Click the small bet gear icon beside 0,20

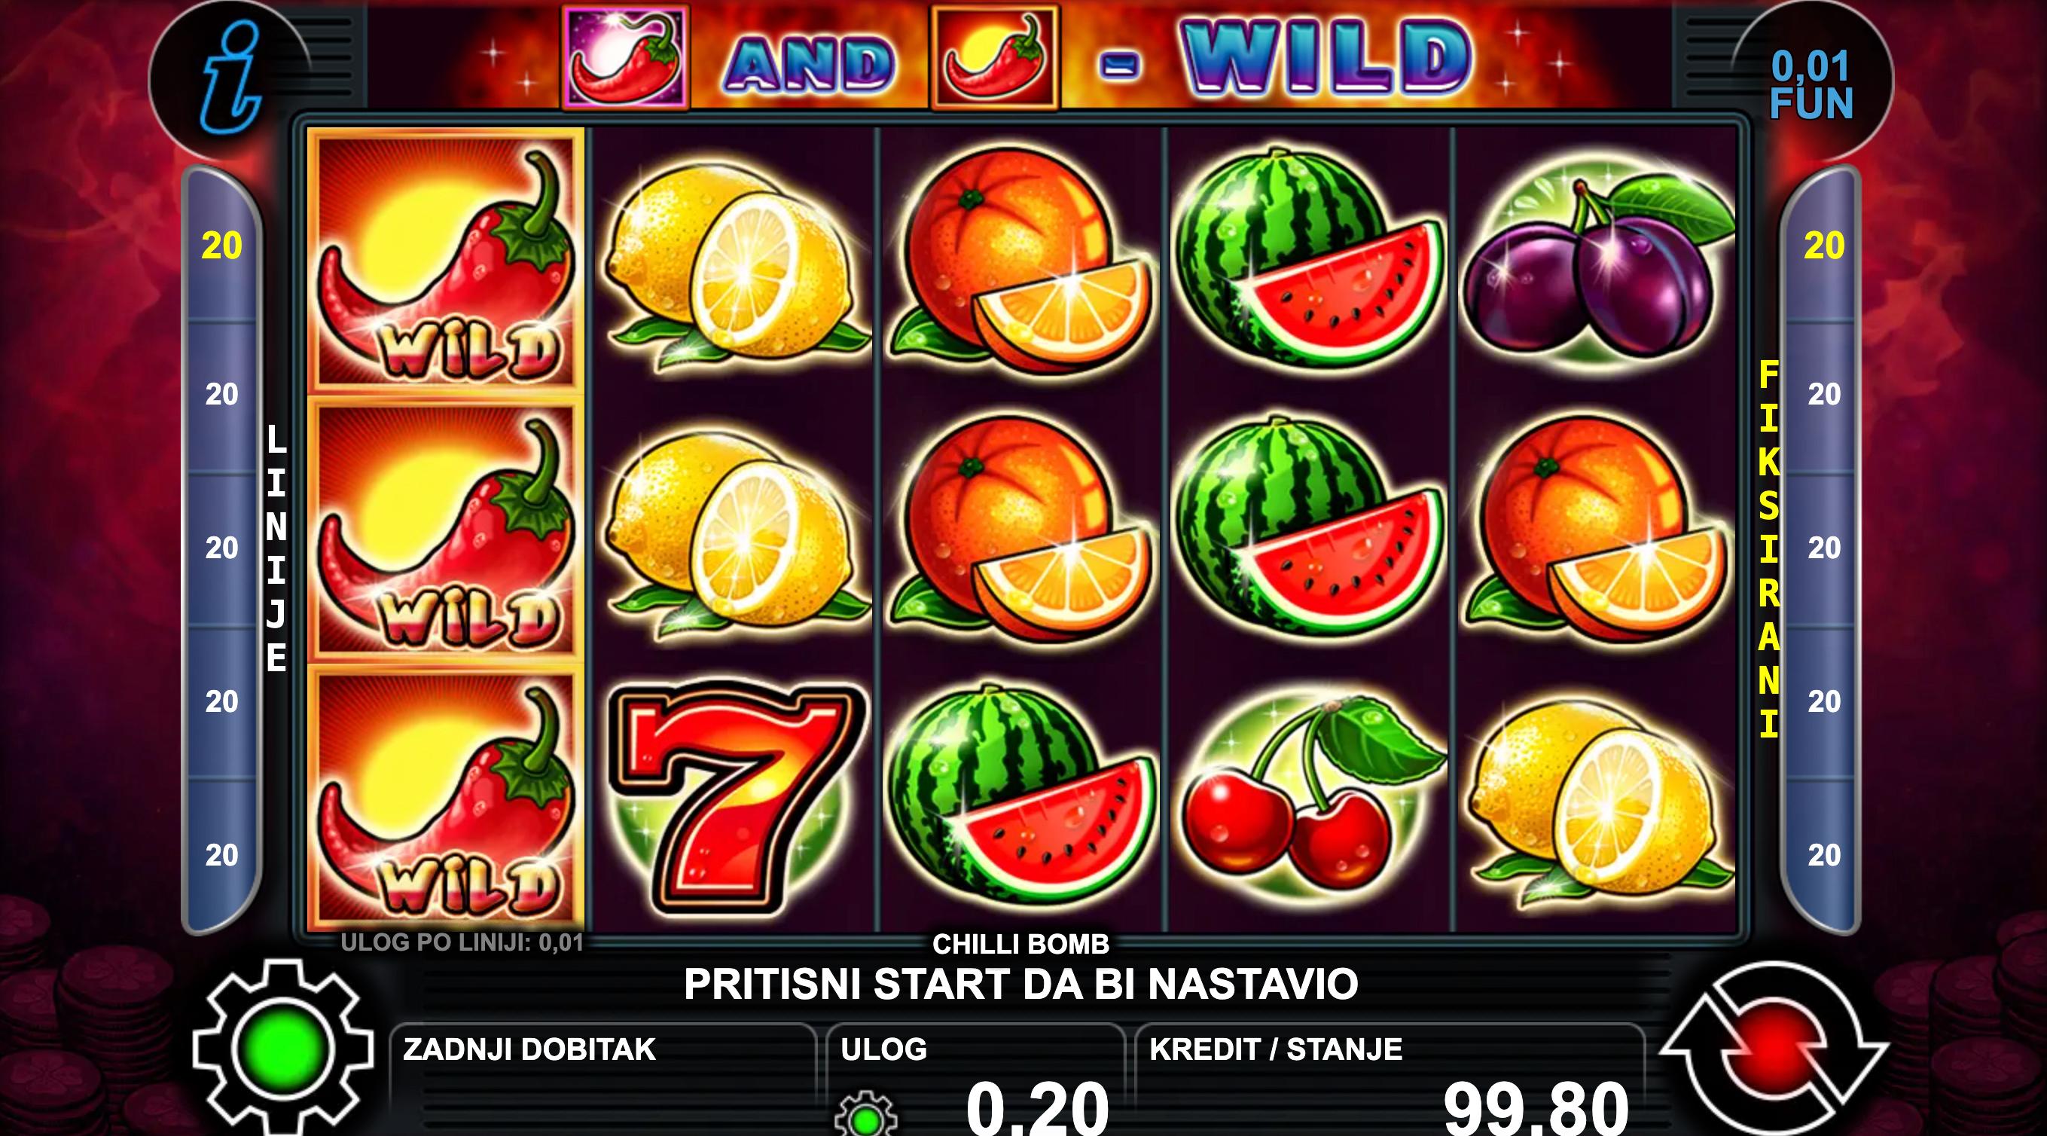866,1115
